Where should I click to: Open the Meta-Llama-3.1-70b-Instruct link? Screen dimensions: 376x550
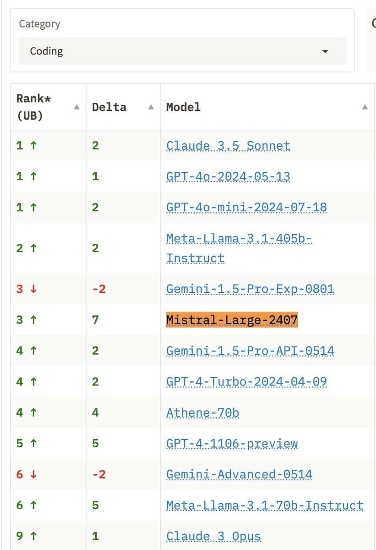pyautogui.click(x=265, y=505)
